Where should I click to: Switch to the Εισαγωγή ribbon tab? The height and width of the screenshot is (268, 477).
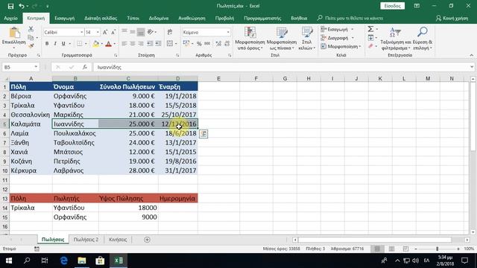pos(65,18)
